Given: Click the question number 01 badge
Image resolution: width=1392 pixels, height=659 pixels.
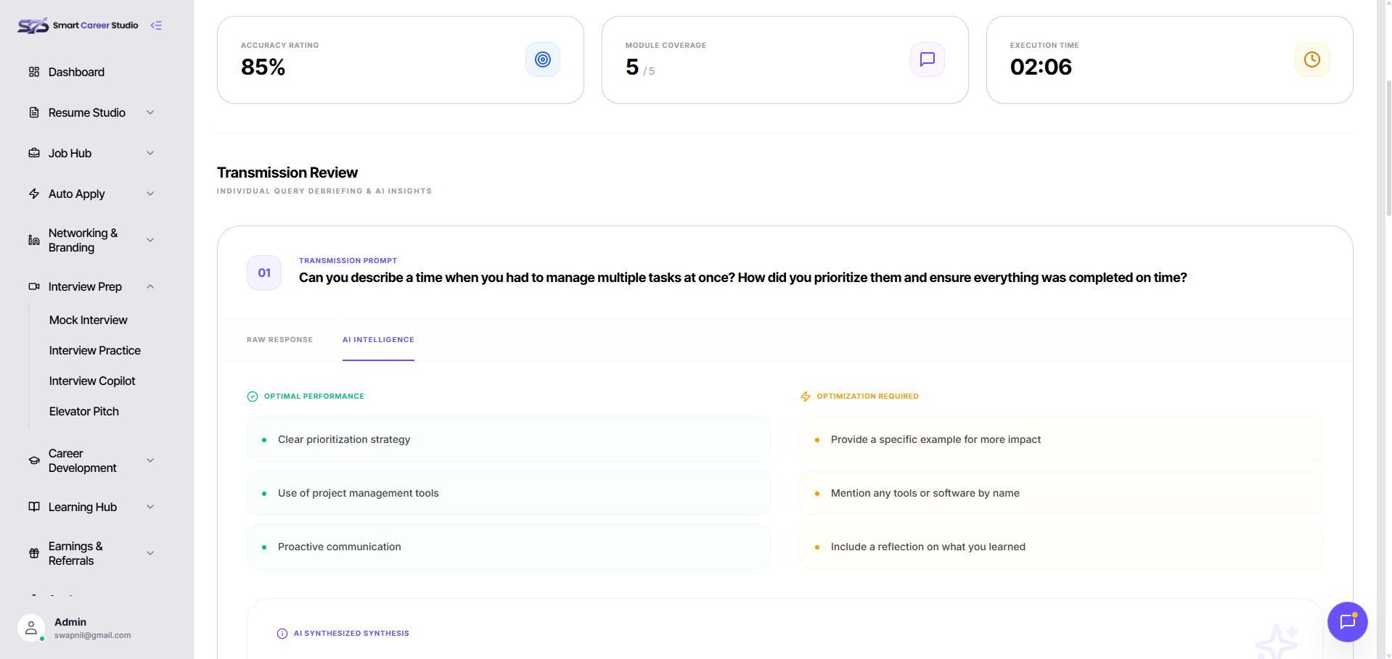Looking at the screenshot, I should pos(264,273).
